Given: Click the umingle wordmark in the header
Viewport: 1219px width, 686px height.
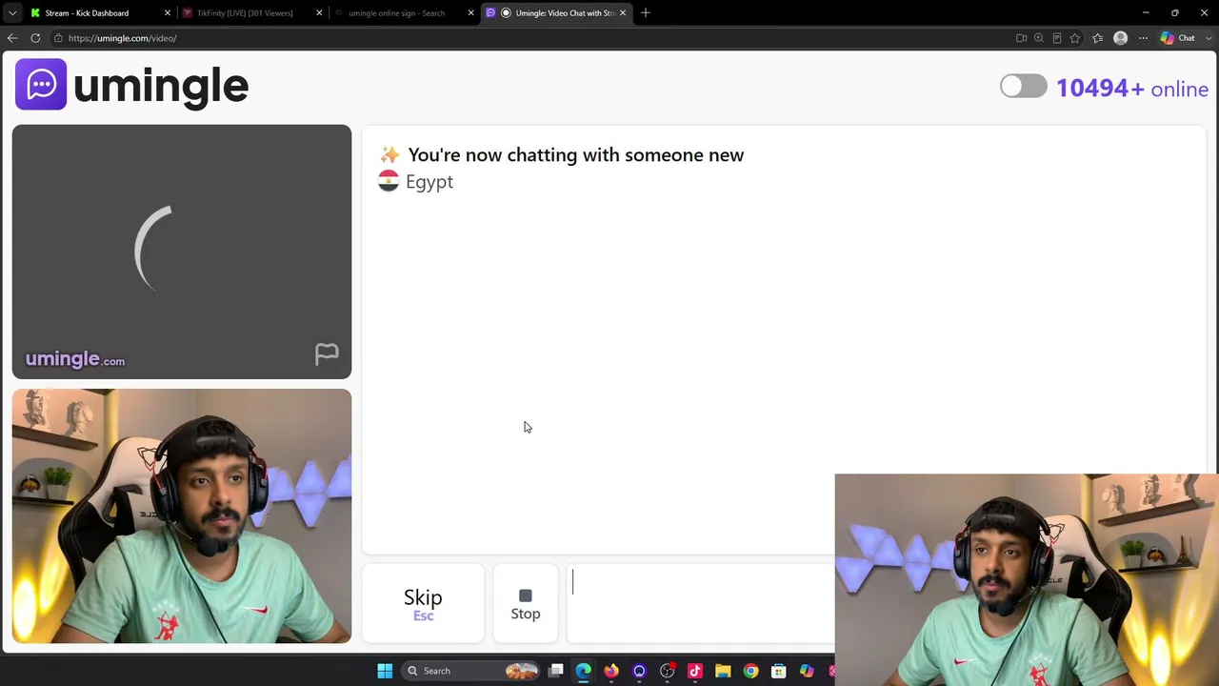Looking at the screenshot, I should tap(161, 86).
